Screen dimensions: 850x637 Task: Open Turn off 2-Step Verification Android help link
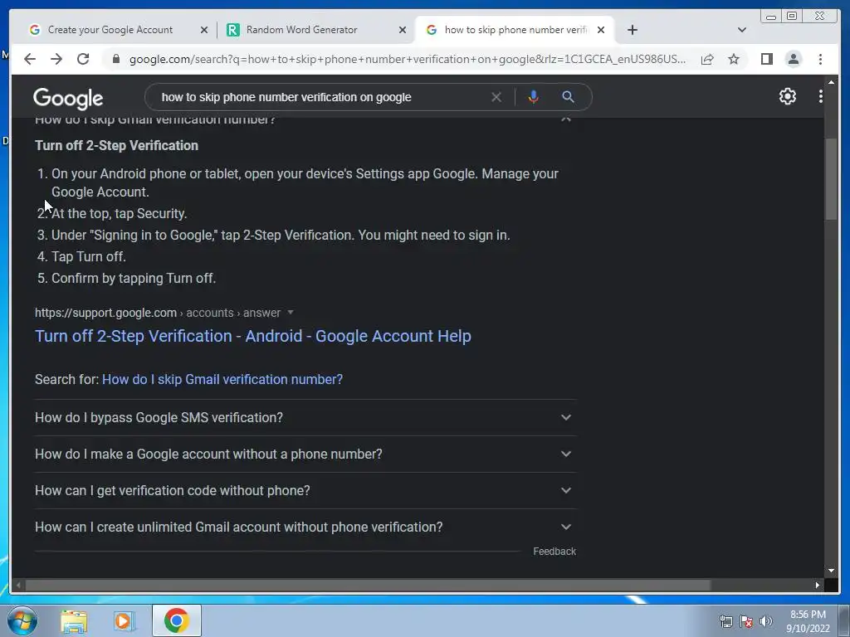[252, 336]
